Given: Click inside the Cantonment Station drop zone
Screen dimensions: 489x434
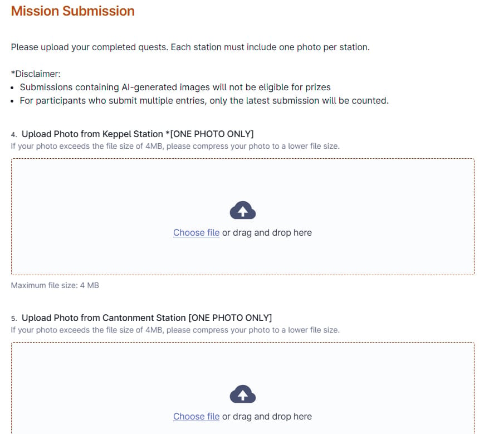Looking at the screenshot, I should coord(243,388).
